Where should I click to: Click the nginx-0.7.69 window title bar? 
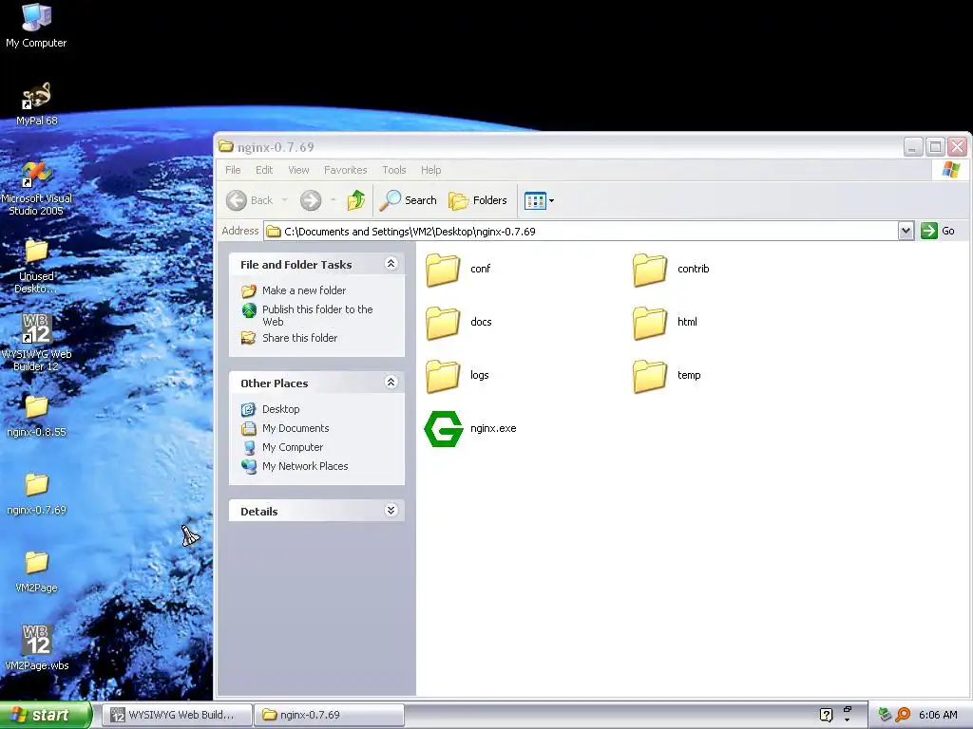click(559, 147)
